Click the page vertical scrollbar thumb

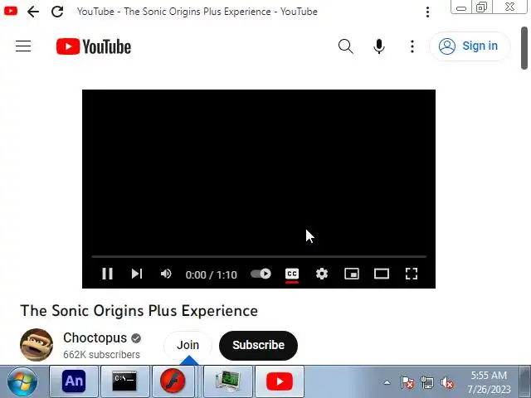point(524,48)
